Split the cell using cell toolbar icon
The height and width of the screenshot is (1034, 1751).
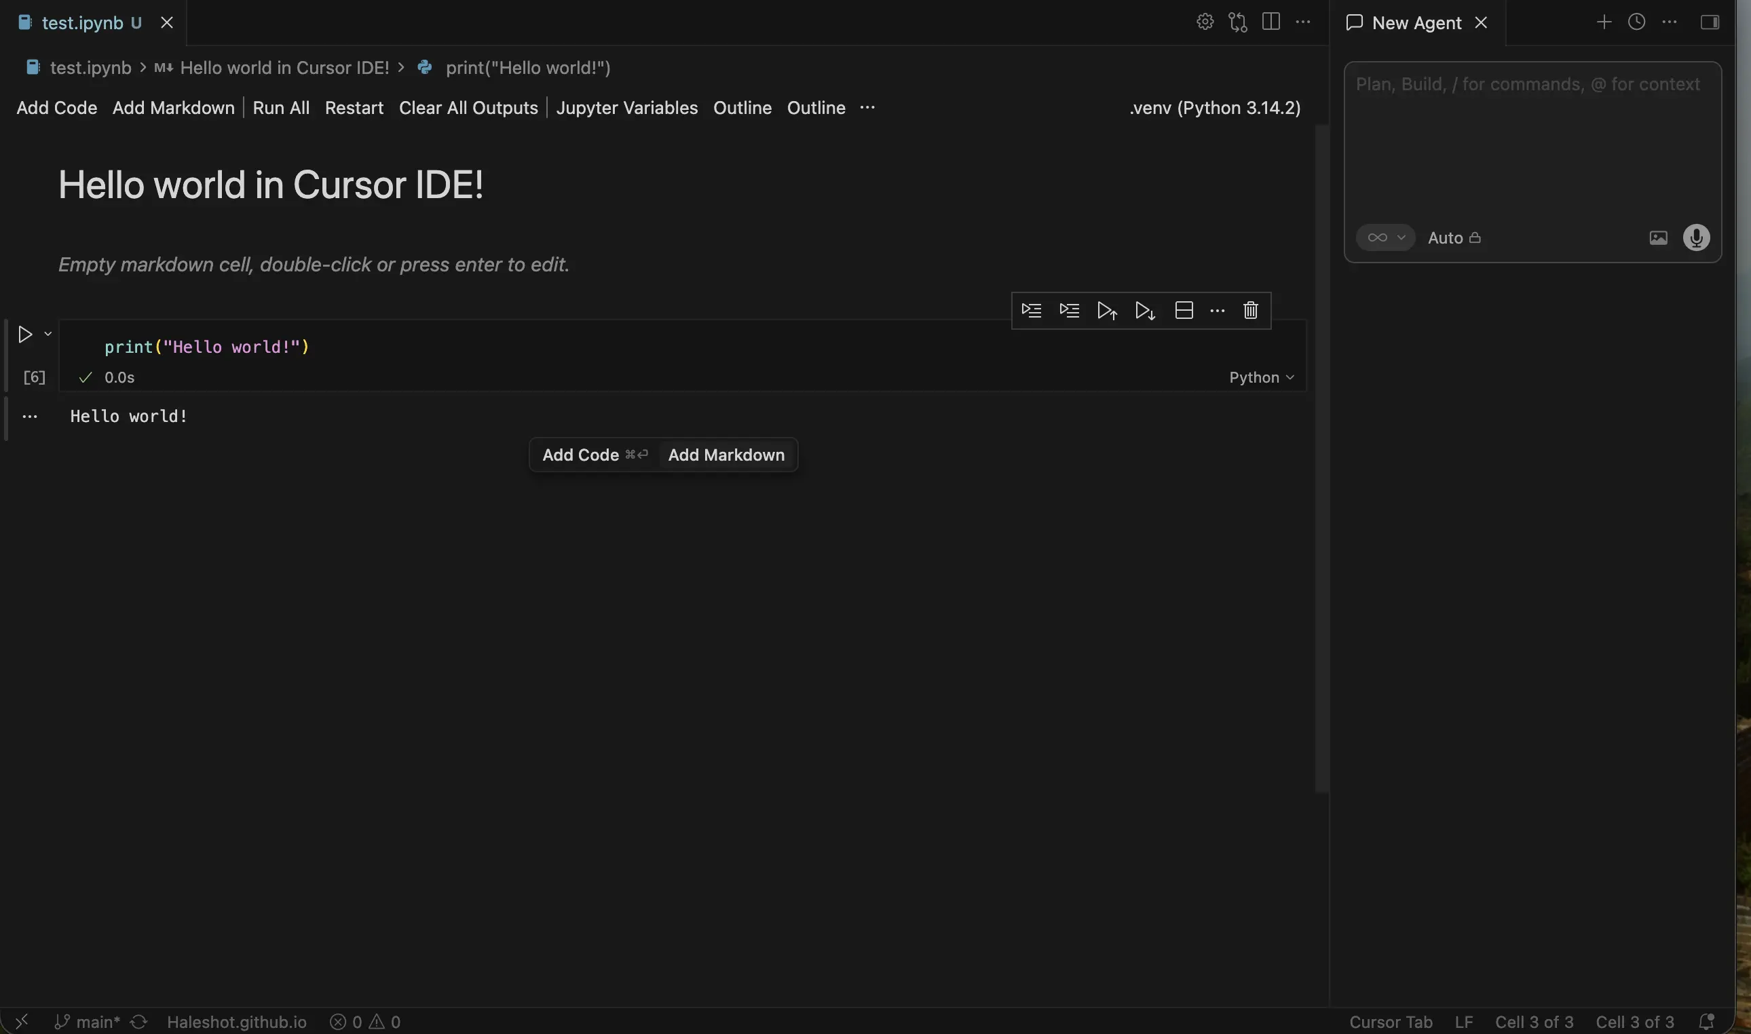click(1184, 310)
